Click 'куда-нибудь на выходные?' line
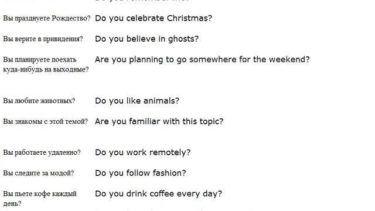The image size is (375, 211). [x=46, y=70]
